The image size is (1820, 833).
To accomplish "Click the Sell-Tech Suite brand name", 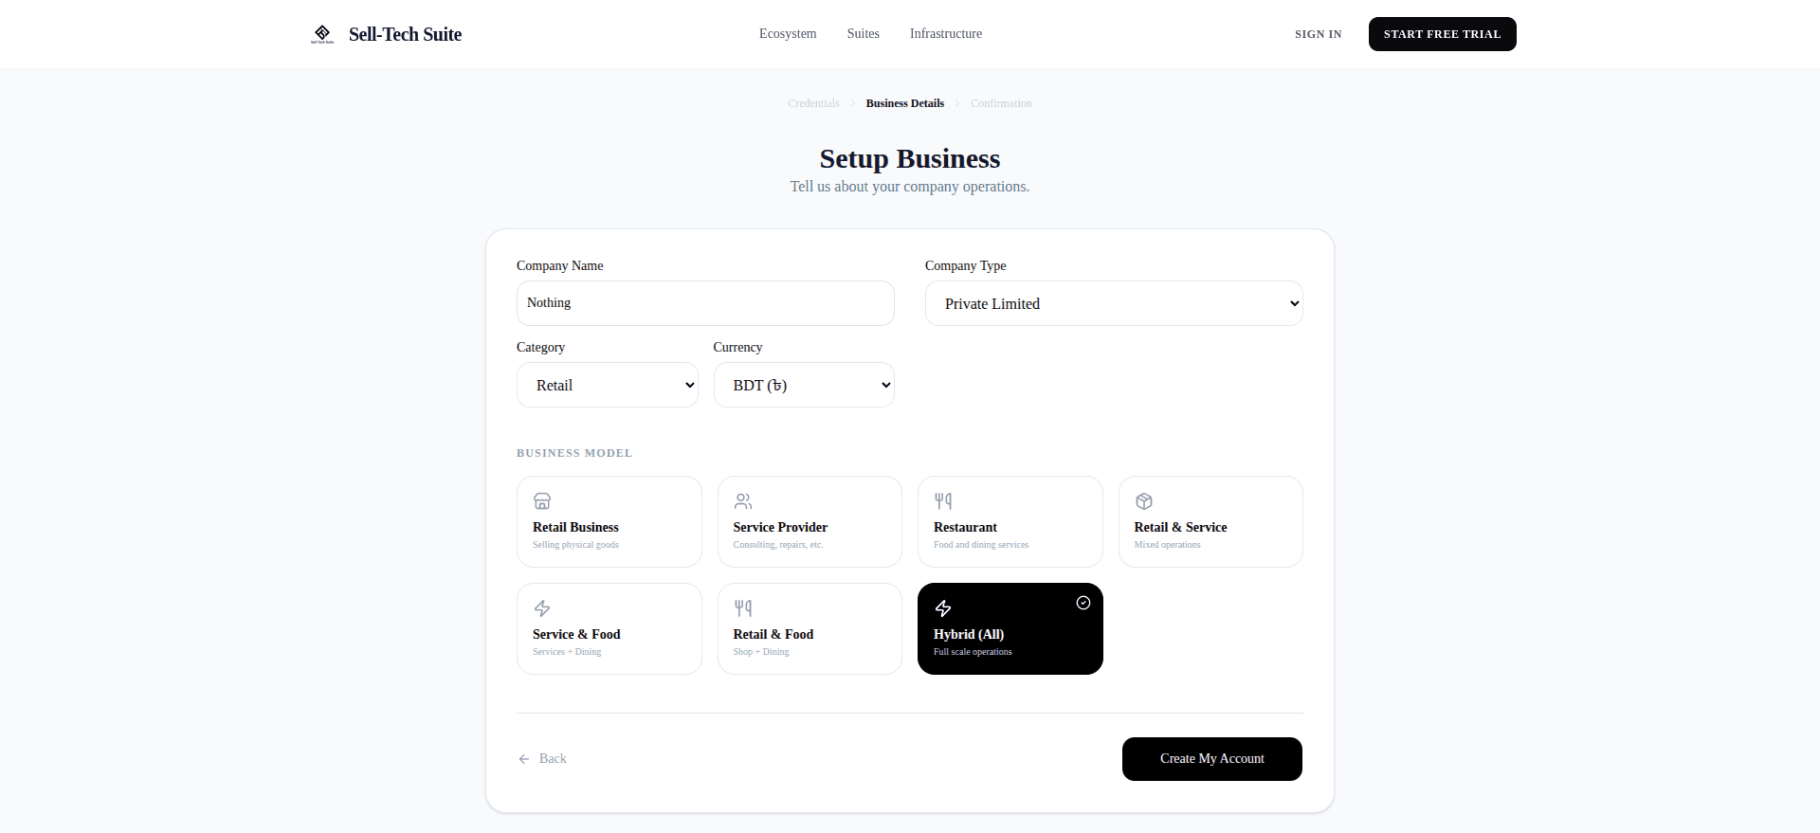I will tap(405, 34).
